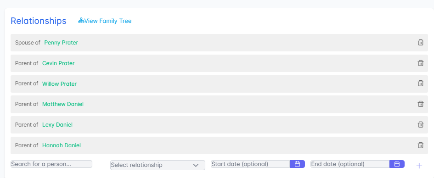434x178 pixels.
Task: Delete the Parent of Cevin Prater relationship
Action: point(420,63)
